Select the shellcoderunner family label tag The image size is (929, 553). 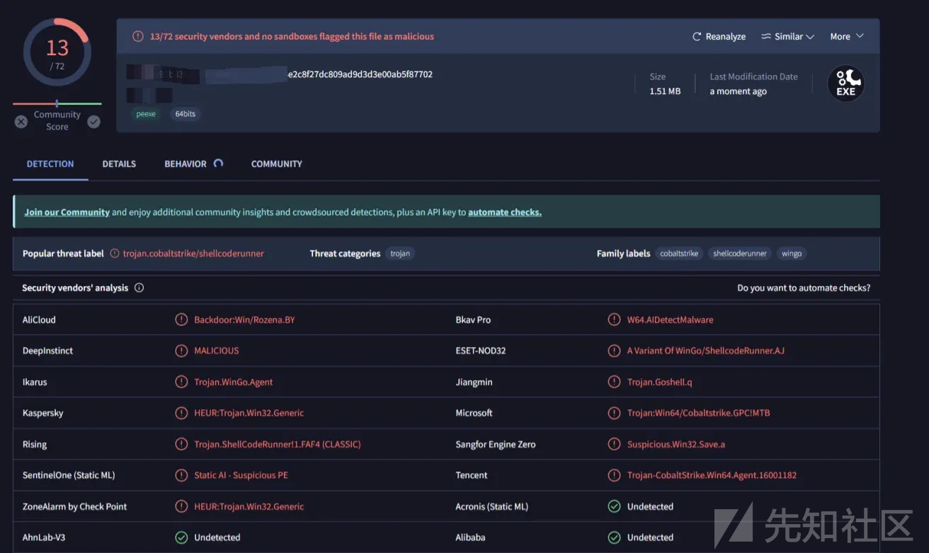click(x=740, y=253)
